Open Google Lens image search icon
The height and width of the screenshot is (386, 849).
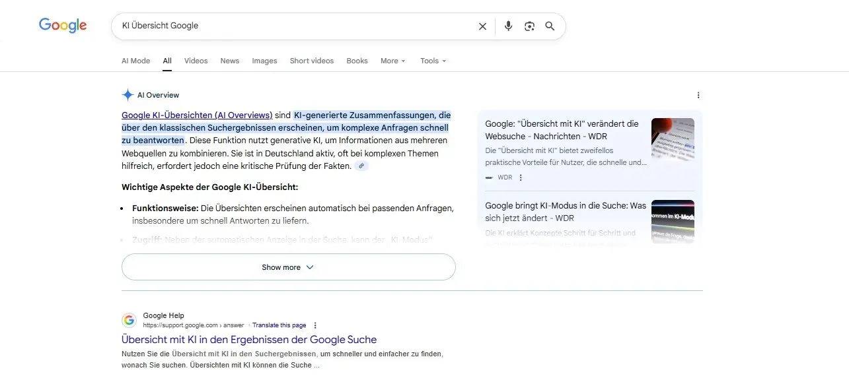[x=529, y=26]
